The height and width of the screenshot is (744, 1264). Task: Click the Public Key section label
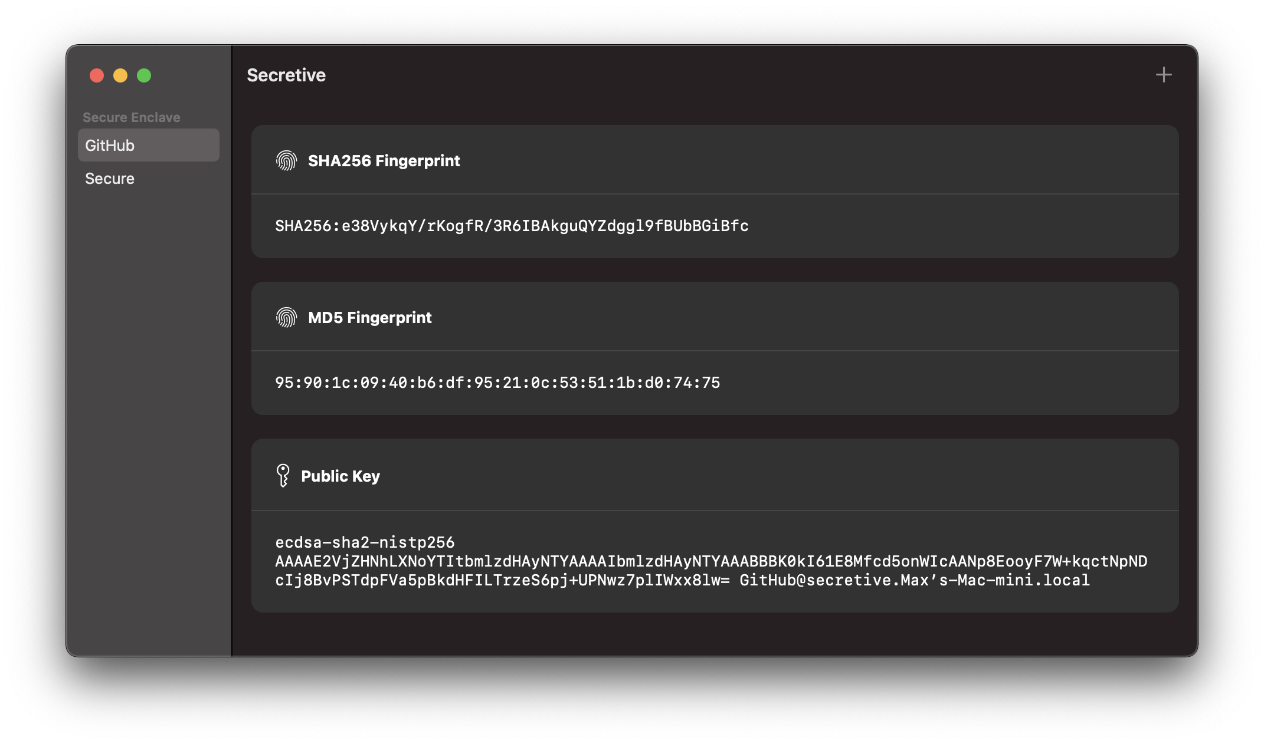[x=340, y=476]
